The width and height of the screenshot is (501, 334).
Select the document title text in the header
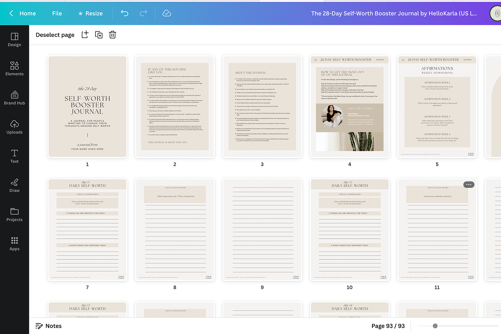394,13
